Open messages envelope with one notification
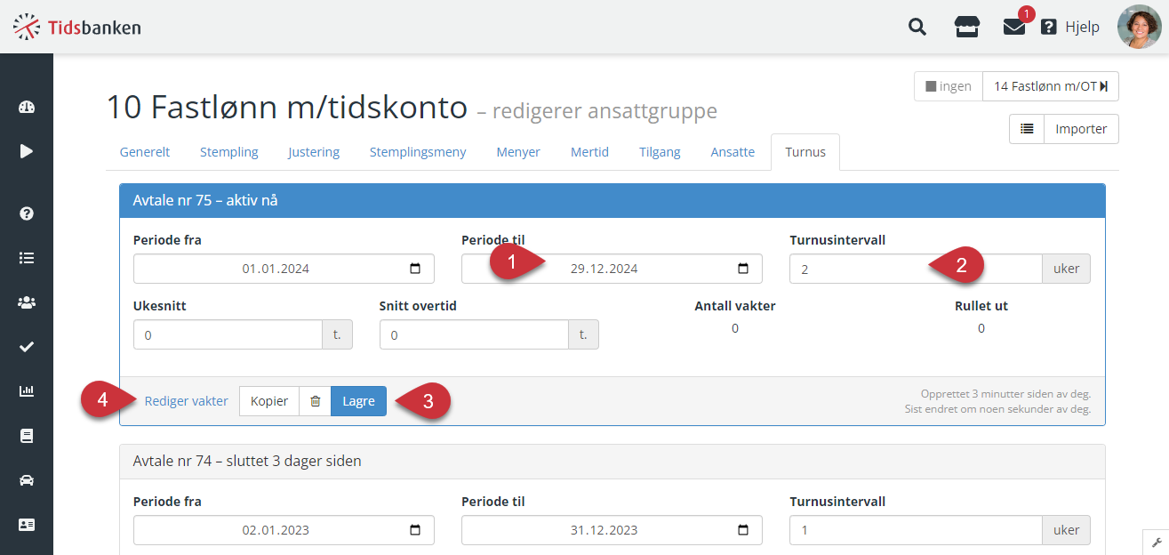The image size is (1169, 555). pyautogui.click(x=1014, y=27)
